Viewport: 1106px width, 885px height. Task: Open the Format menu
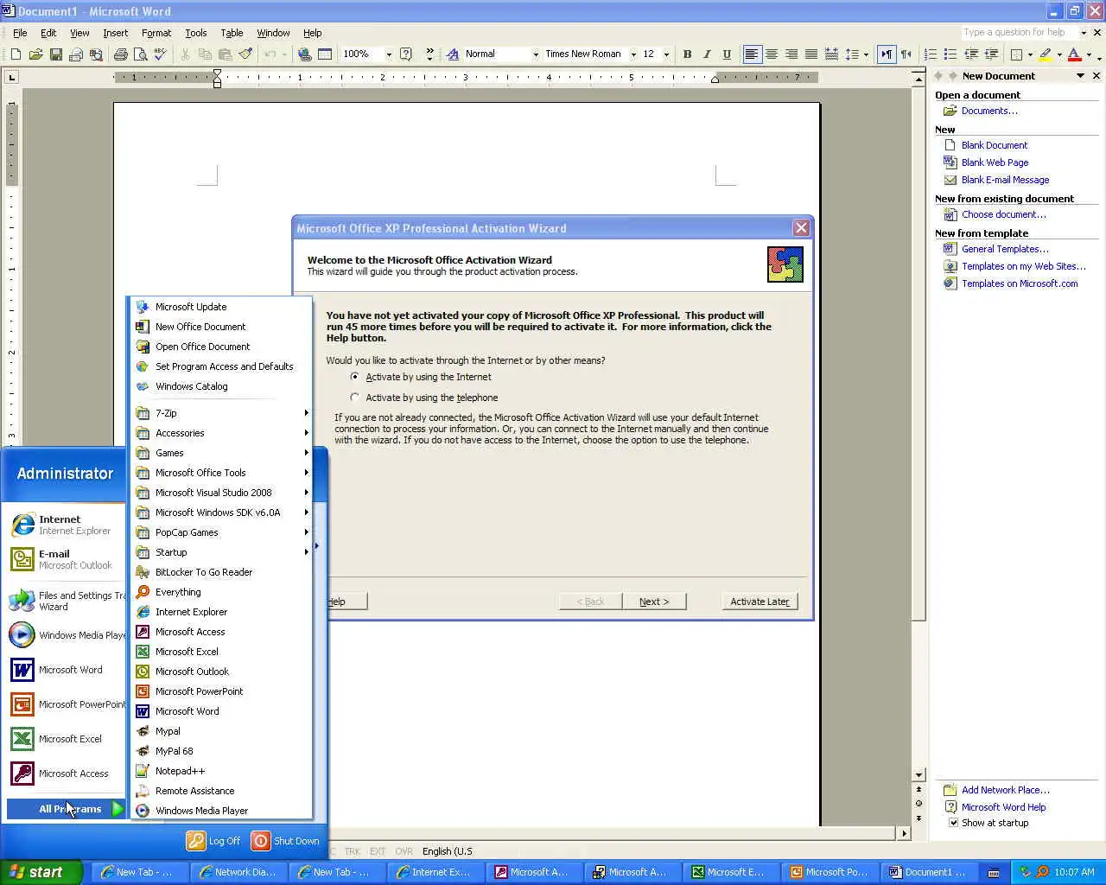pyautogui.click(x=156, y=33)
